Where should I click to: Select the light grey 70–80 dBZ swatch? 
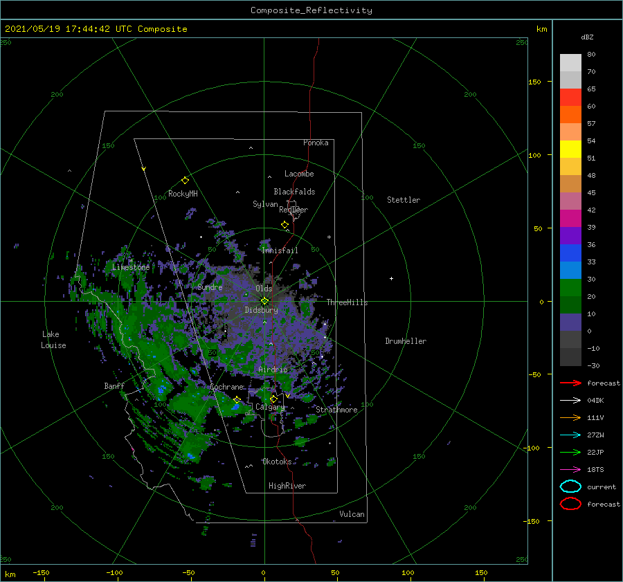pos(570,63)
